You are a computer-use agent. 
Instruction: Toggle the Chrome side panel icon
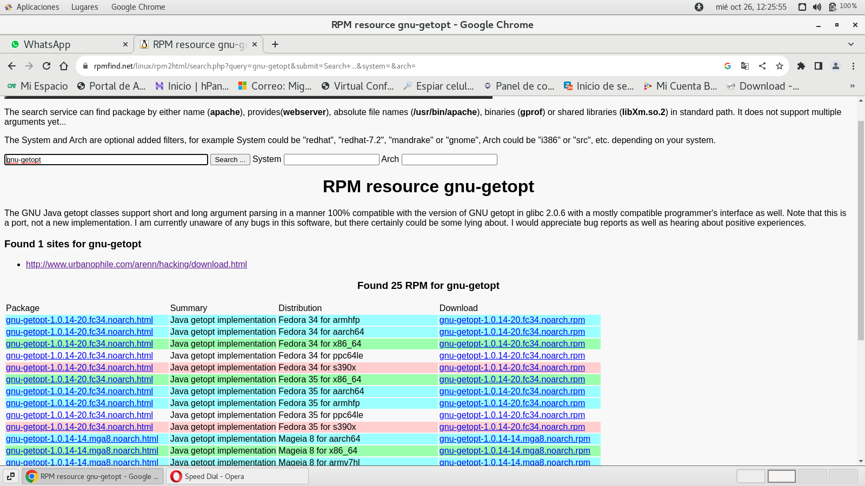pos(819,66)
